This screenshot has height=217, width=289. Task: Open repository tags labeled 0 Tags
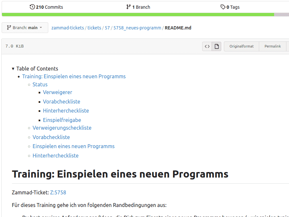point(230,6)
